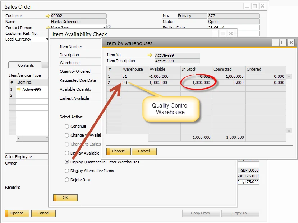298x223 pixels.
Task: Click the left scroll arrow under Sales Order items
Action: pyautogui.click(x=19, y=138)
